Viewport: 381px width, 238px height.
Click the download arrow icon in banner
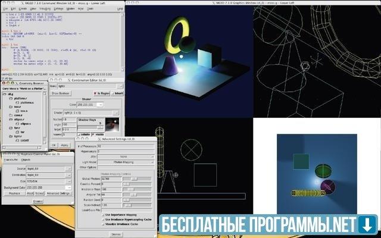pos(369,225)
